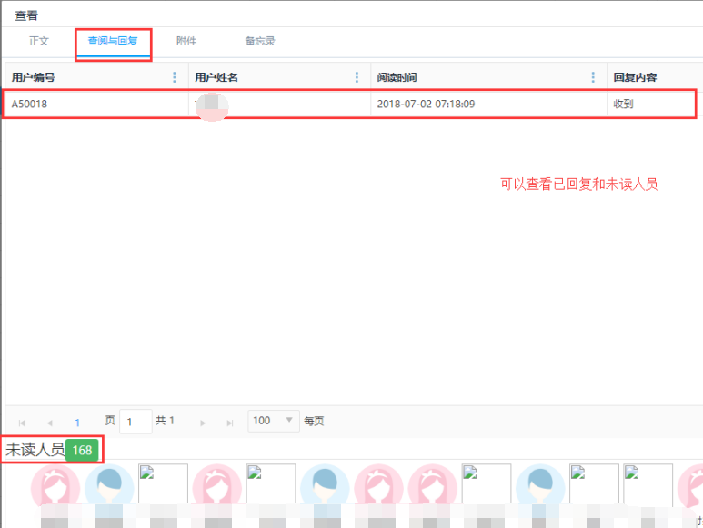
Task: Click page number 1 link
Action: 77,423
